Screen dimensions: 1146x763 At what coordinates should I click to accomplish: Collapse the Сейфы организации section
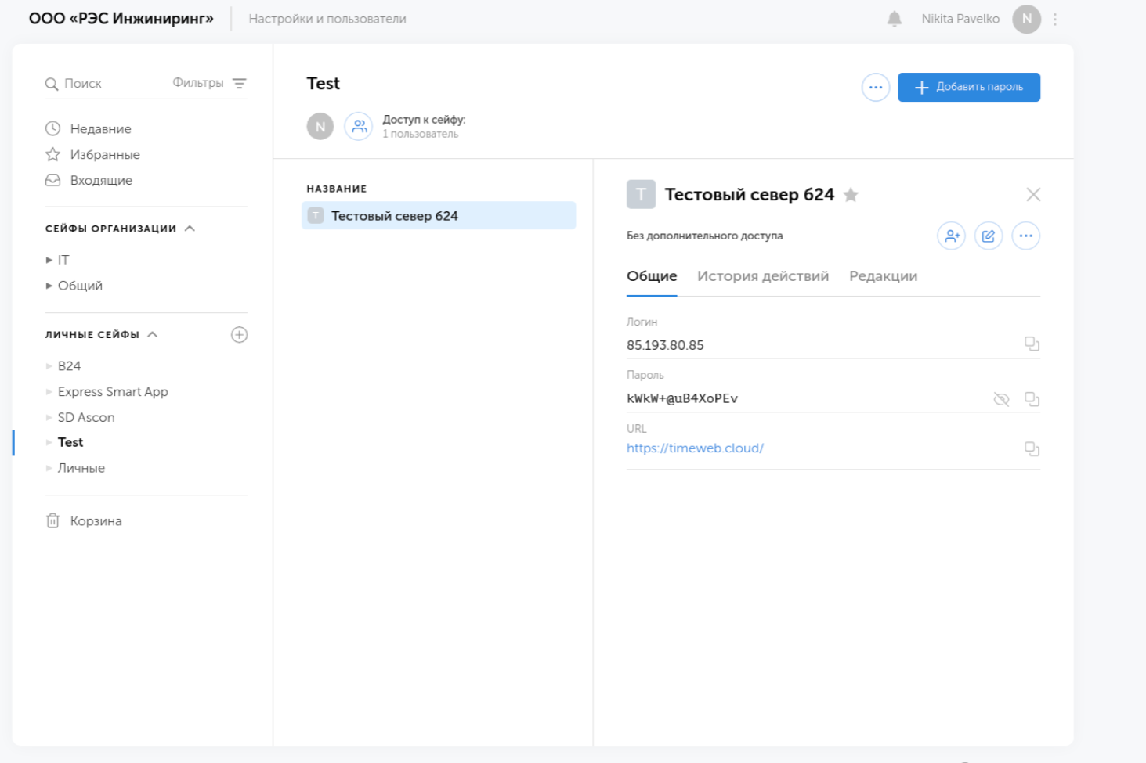pos(190,229)
